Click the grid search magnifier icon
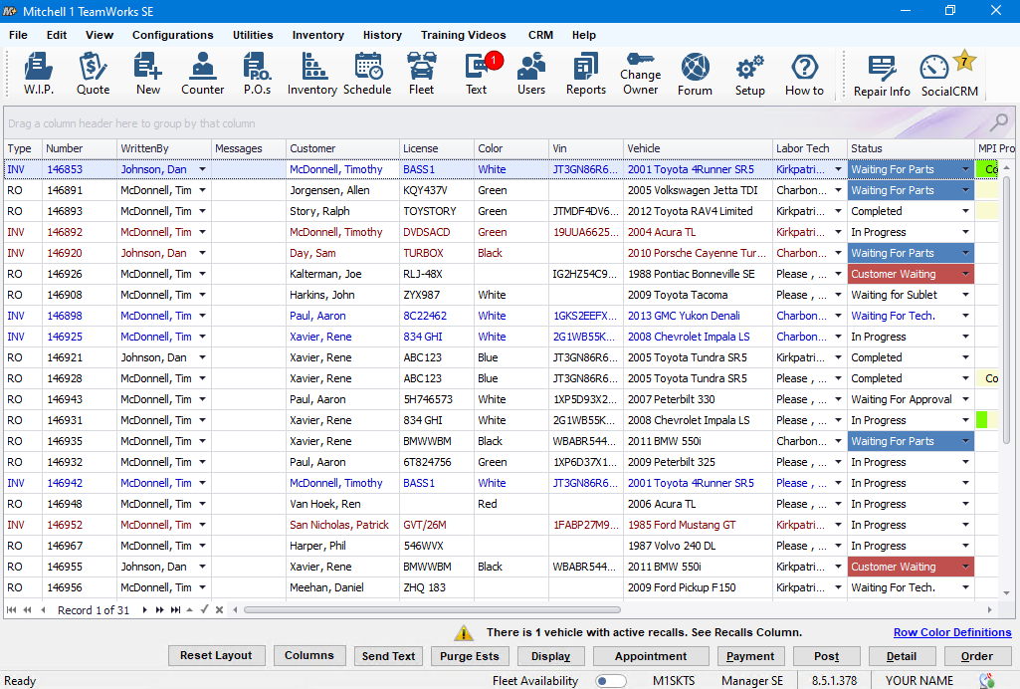 (x=998, y=122)
